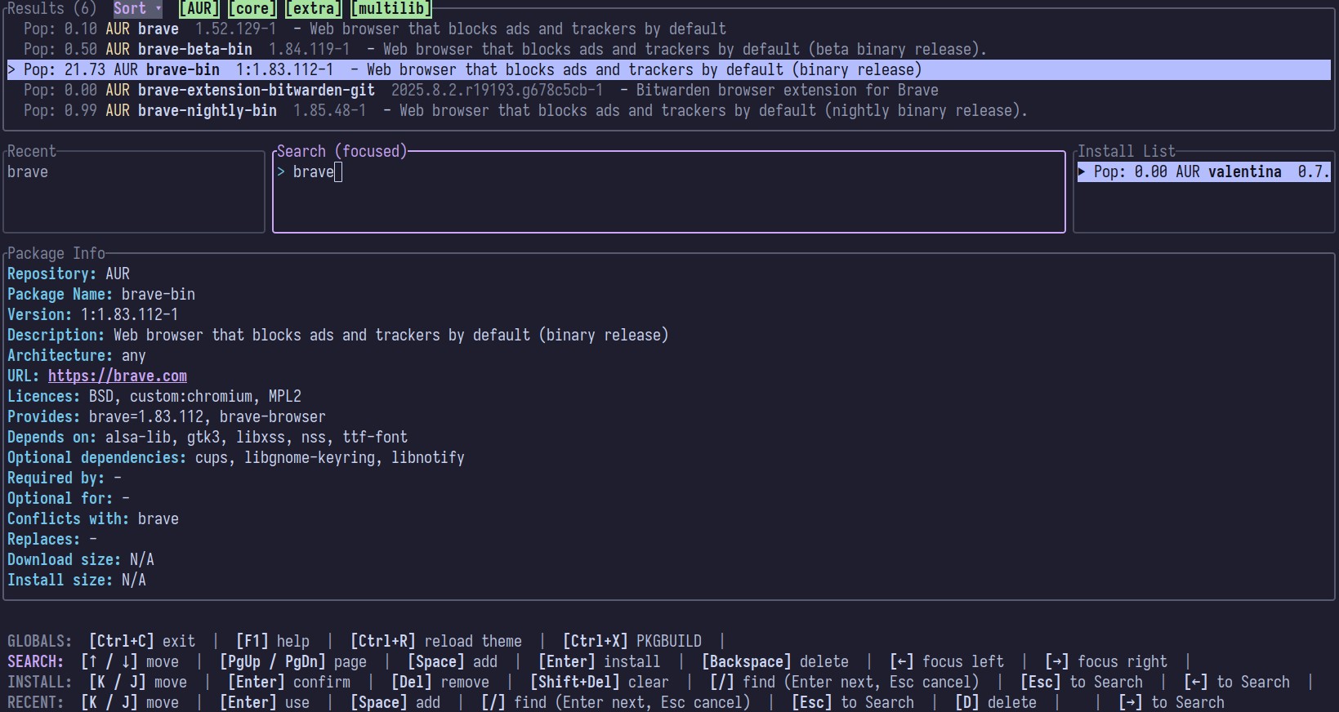
Task: Pick the recent search entry 'brave'
Action: tap(28, 171)
